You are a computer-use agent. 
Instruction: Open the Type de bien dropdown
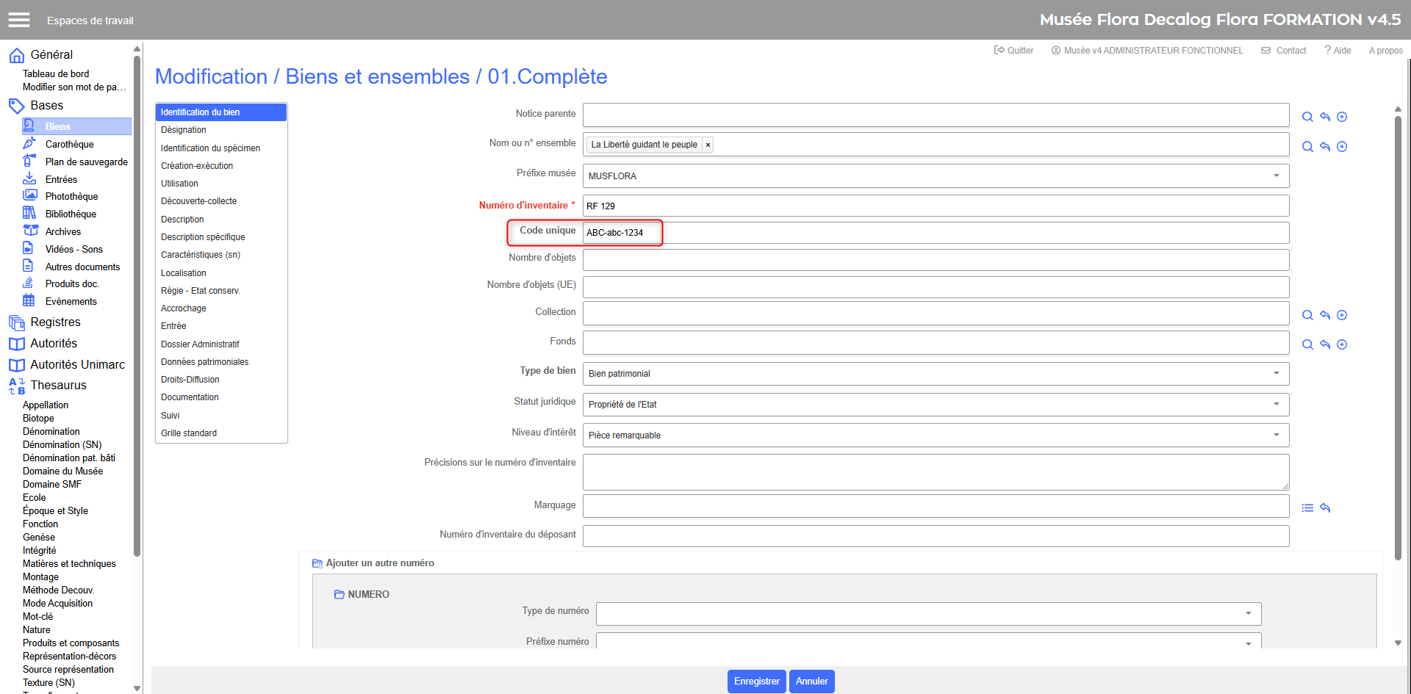(1276, 374)
